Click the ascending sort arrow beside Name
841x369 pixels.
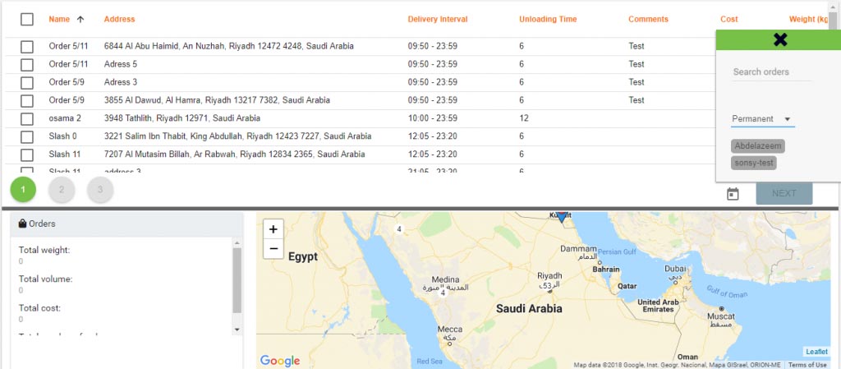pos(80,19)
